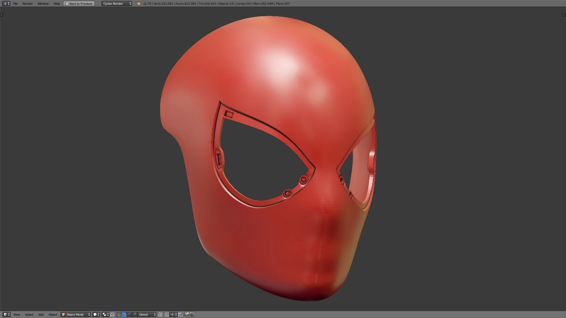The image size is (566, 318).
Task: Toggle the scale manipulator icon
Action: tap(134, 314)
